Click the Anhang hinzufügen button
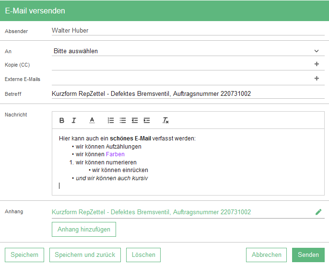The height and width of the screenshot is (266, 329). 84,230
